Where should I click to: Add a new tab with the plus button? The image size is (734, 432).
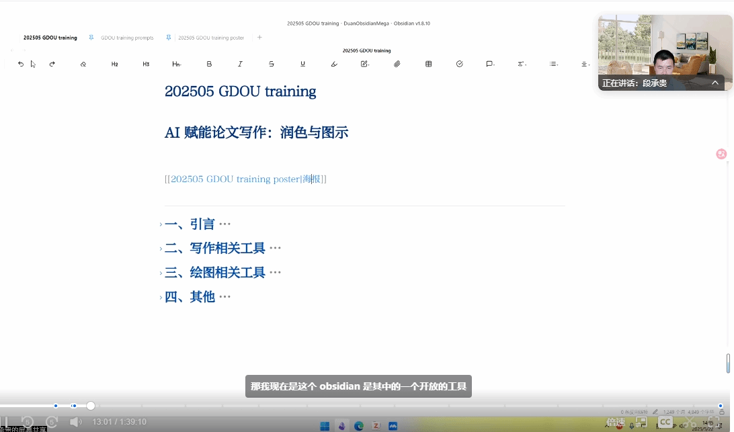pyautogui.click(x=259, y=38)
